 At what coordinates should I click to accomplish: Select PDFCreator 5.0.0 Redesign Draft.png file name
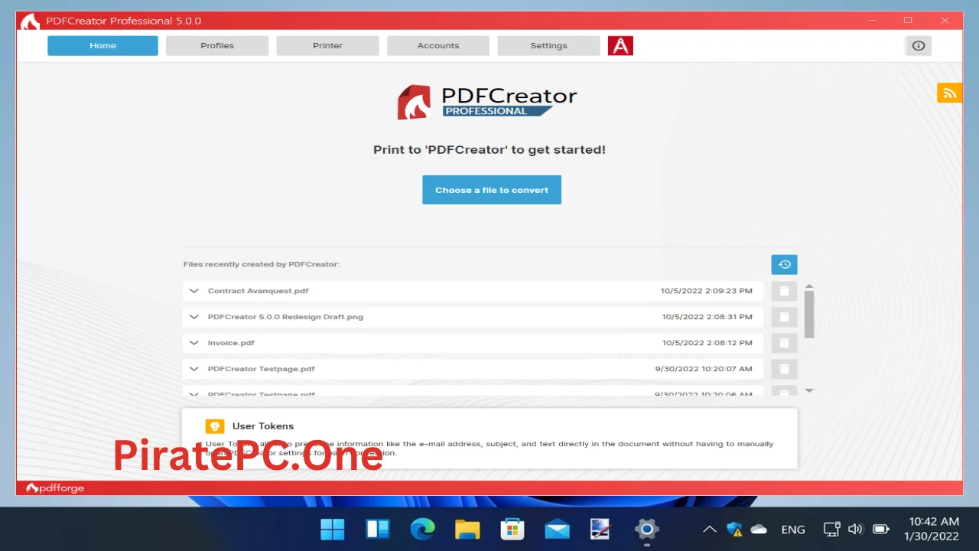click(x=285, y=317)
